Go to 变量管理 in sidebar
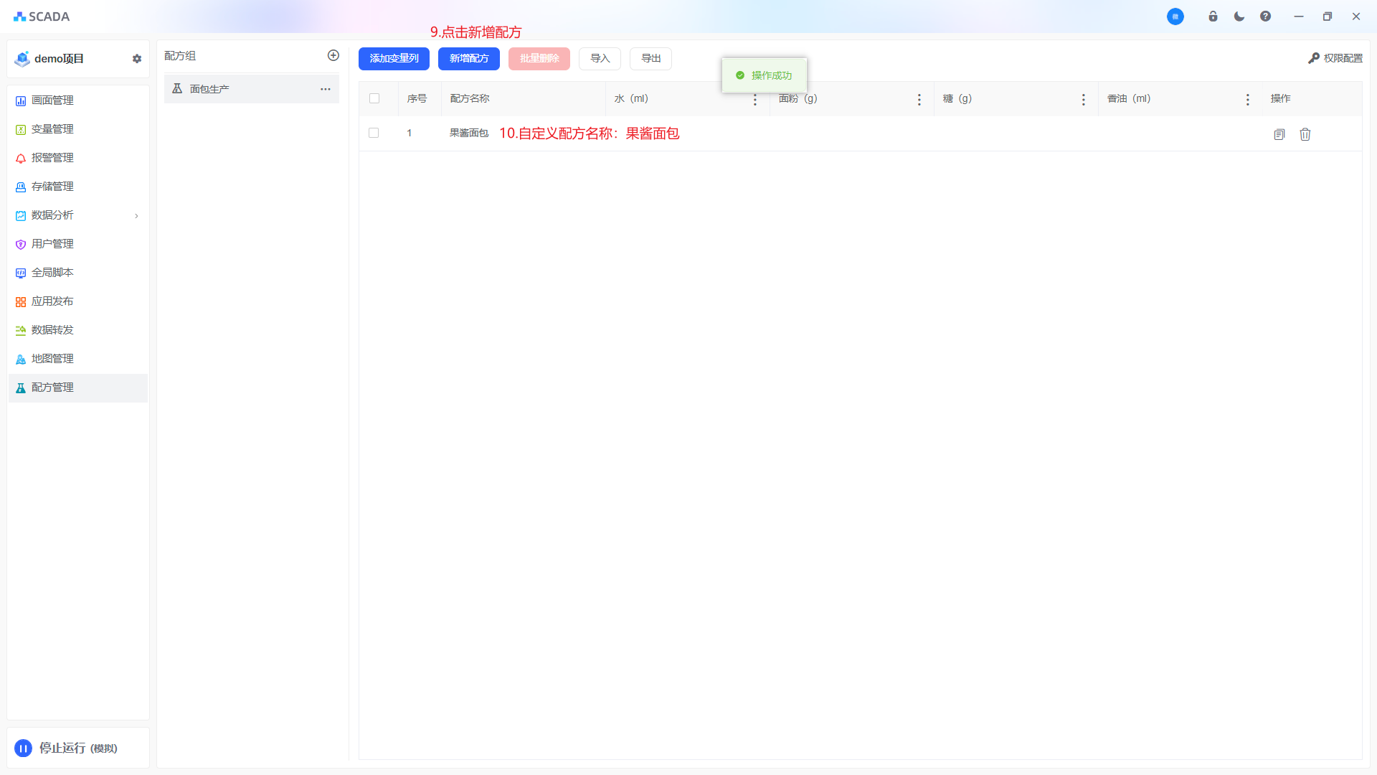This screenshot has width=1377, height=775. [x=52, y=129]
